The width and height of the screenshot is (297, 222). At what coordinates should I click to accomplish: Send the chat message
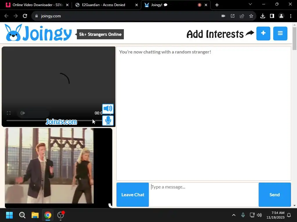(x=275, y=195)
